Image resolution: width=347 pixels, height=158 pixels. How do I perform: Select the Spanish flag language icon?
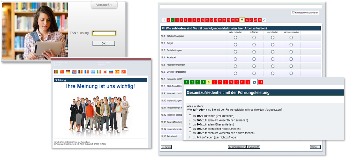[x=117, y=72]
